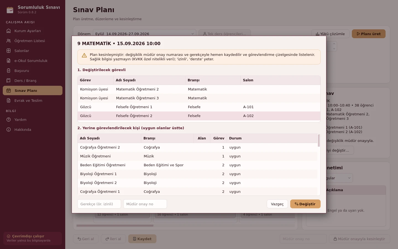This screenshot has width=398, height=249.
Task: Click the Sorumluluk Sınavı app logo
Action: point(10,10)
